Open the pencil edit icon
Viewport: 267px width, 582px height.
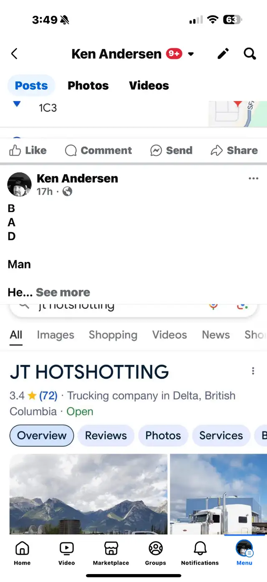tap(223, 54)
